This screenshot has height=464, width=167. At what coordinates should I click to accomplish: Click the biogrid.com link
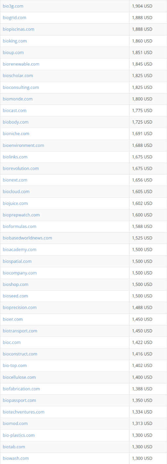point(14,18)
